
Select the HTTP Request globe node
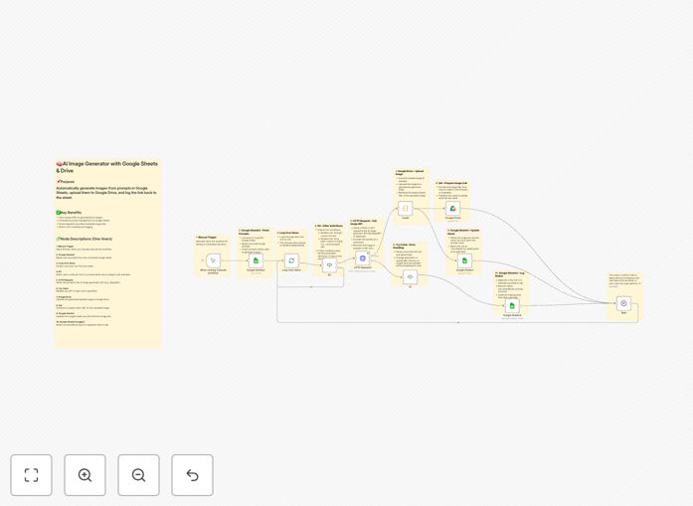363,258
